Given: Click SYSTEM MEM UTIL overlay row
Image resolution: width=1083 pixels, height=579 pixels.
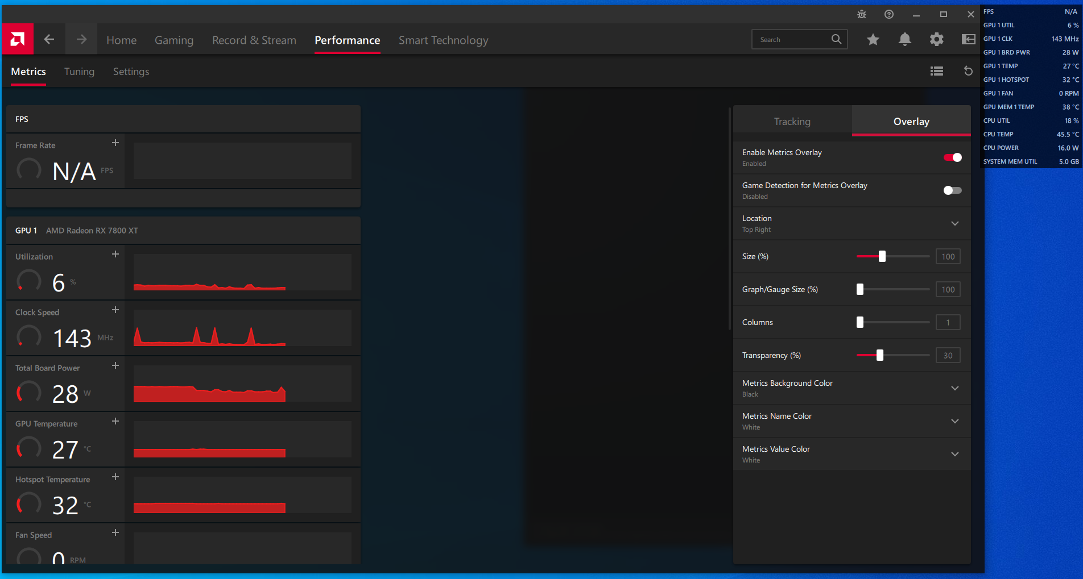Looking at the screenshot, I should click(1031, 161).
